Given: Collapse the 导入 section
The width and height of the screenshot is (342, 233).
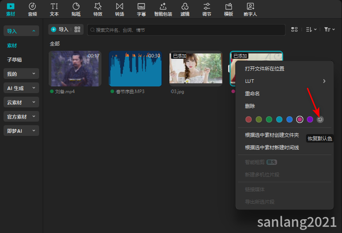Looking at the screenshot, I should (21, 31).
